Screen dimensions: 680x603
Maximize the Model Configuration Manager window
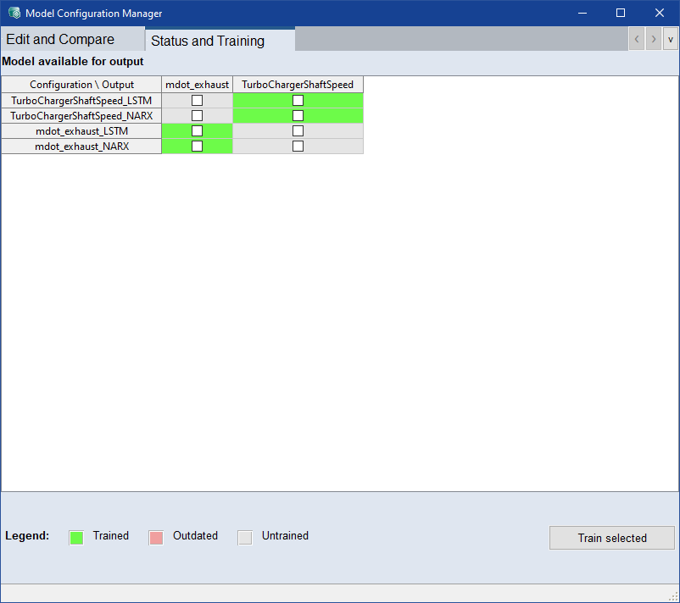(x=620, y=14)
